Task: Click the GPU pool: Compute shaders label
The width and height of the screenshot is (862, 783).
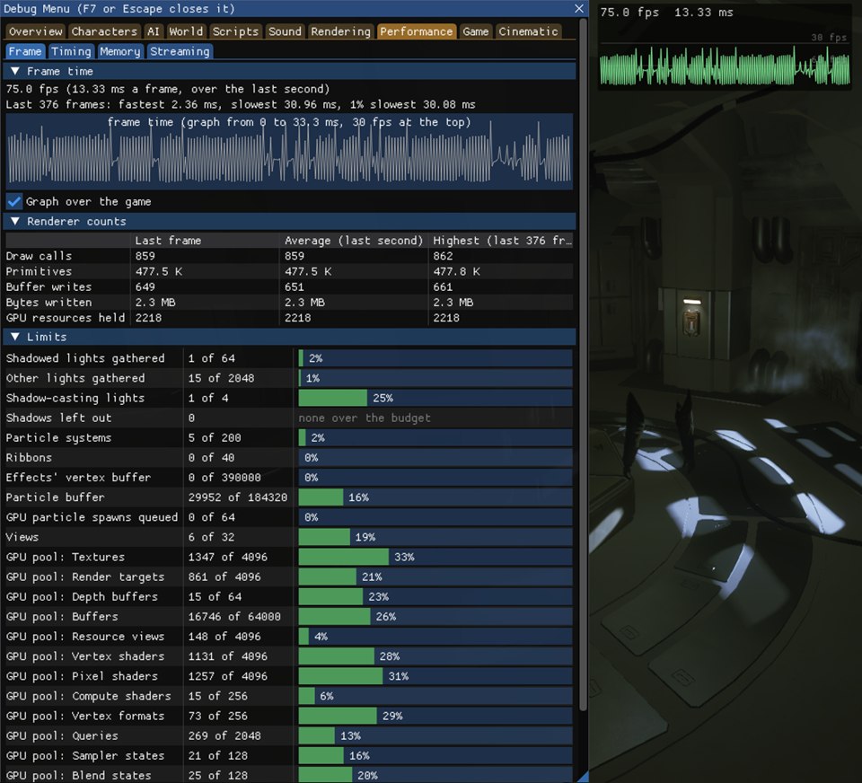Action: tap(88, 696)
